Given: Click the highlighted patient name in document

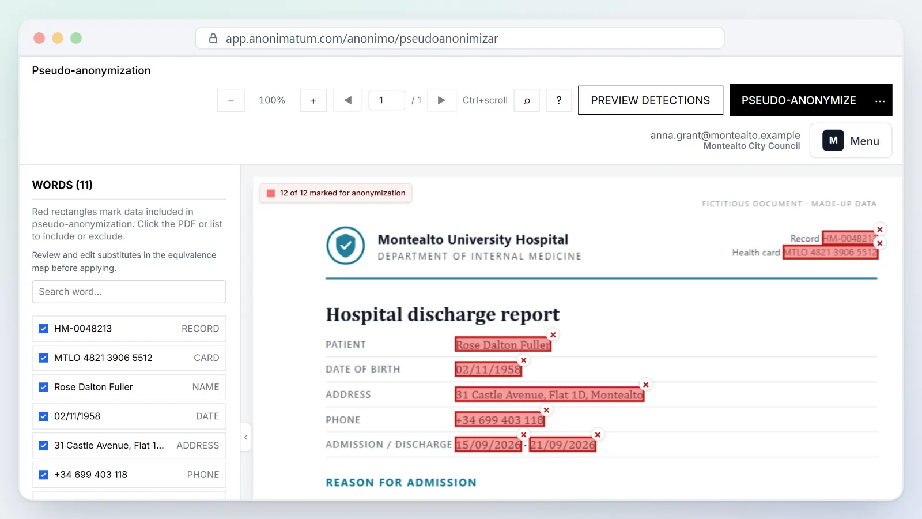Looking at the screenshot, I should 503,345.
